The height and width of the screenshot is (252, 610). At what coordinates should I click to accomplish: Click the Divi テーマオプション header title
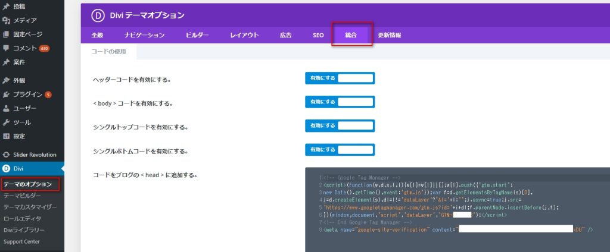coord(147,15)
